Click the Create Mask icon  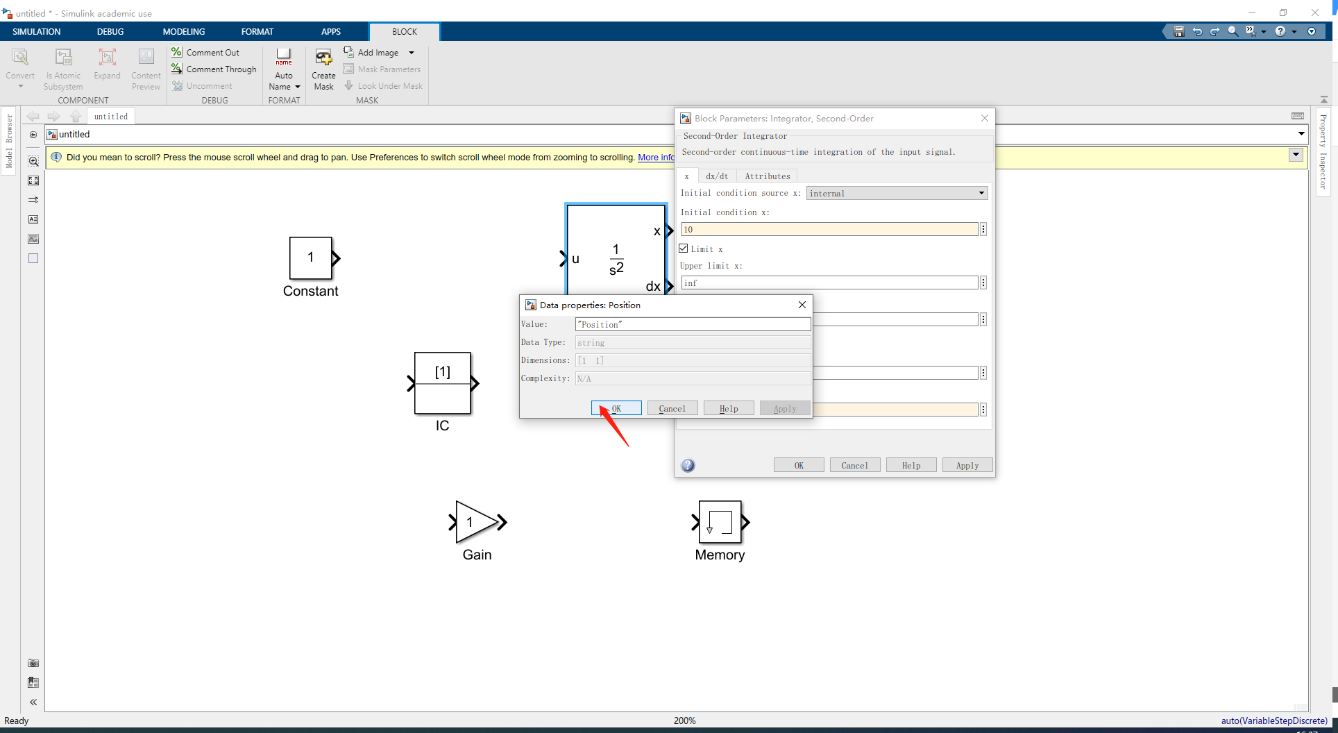(323, 57)
